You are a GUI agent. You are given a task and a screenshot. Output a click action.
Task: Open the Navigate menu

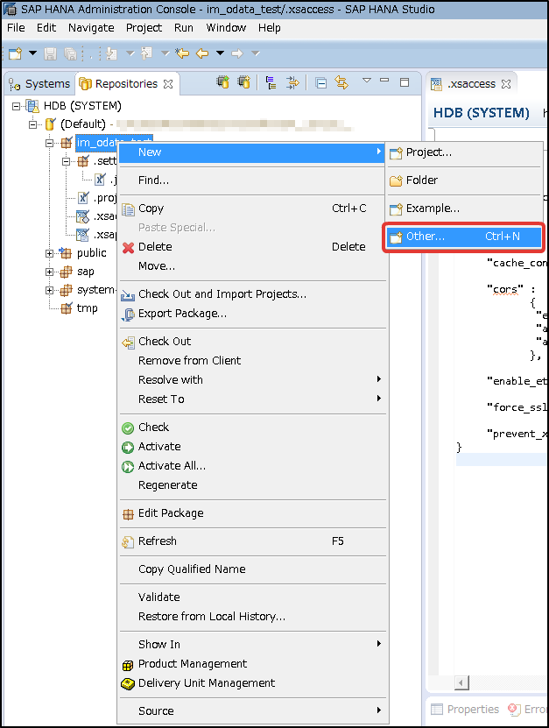click(x=91, y=28)
